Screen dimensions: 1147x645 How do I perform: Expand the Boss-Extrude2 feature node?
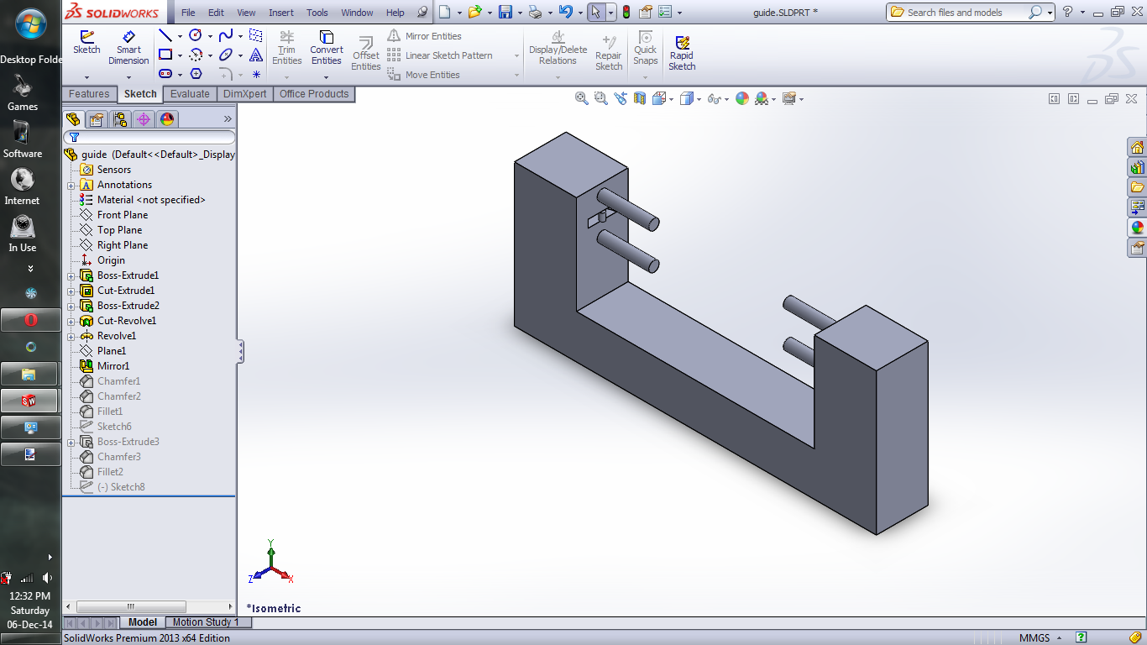71,306
